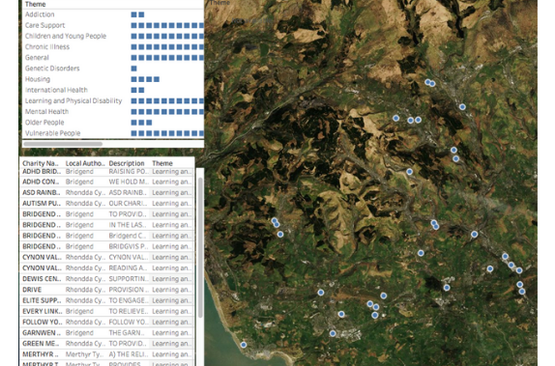This screenshot has width=555, height=366.
Task: Click the horizontal scrollbar under theme chart
Action: (63, 144)
